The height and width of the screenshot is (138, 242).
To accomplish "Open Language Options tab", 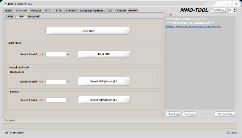I will (x=92, y=11).
